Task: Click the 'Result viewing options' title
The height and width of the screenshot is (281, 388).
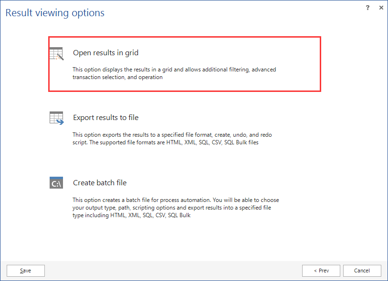Action: coord(54,13)
